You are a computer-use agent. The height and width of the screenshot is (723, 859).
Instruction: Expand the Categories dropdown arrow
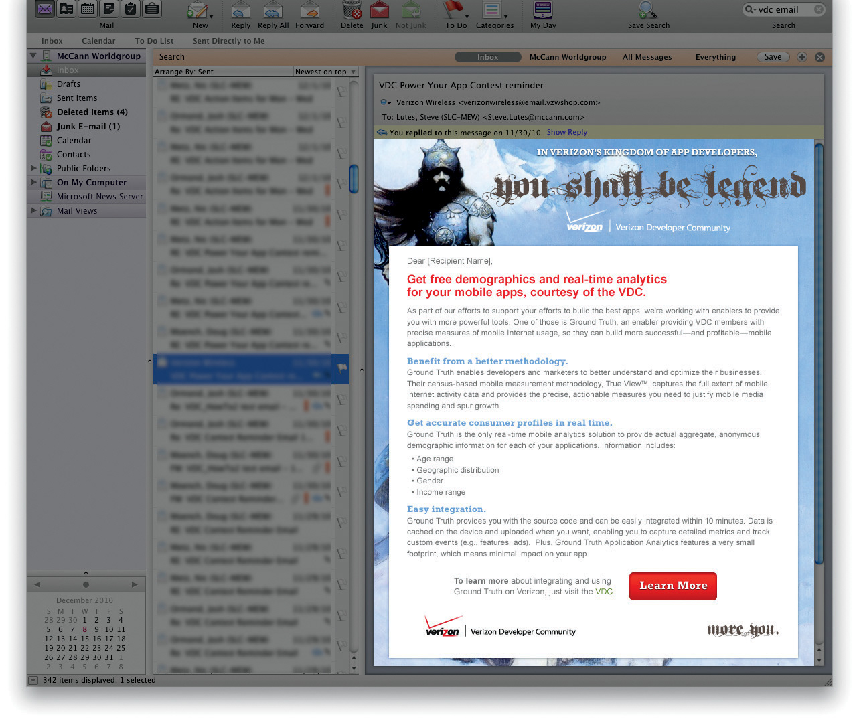tap(506, 16)
